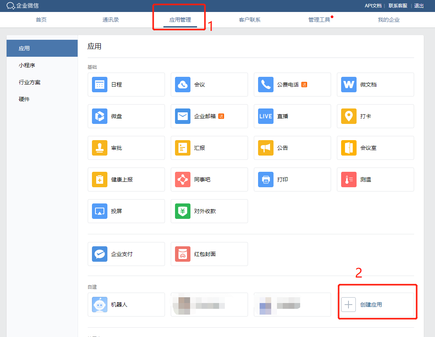Click the 同事吧 label text
The width and height of the screenshot is (435, 337).
click(202, 180)
